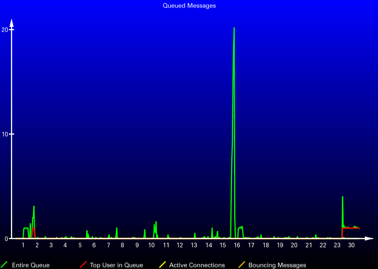
Task: Click the red Top User in Queue swatch
Action: [x=83, y=265]
